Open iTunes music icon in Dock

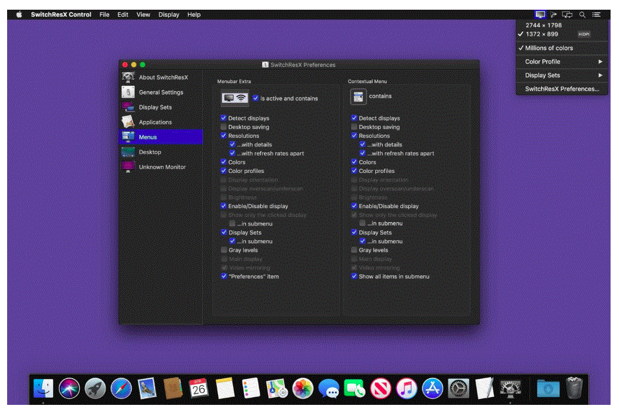(407, 388)
